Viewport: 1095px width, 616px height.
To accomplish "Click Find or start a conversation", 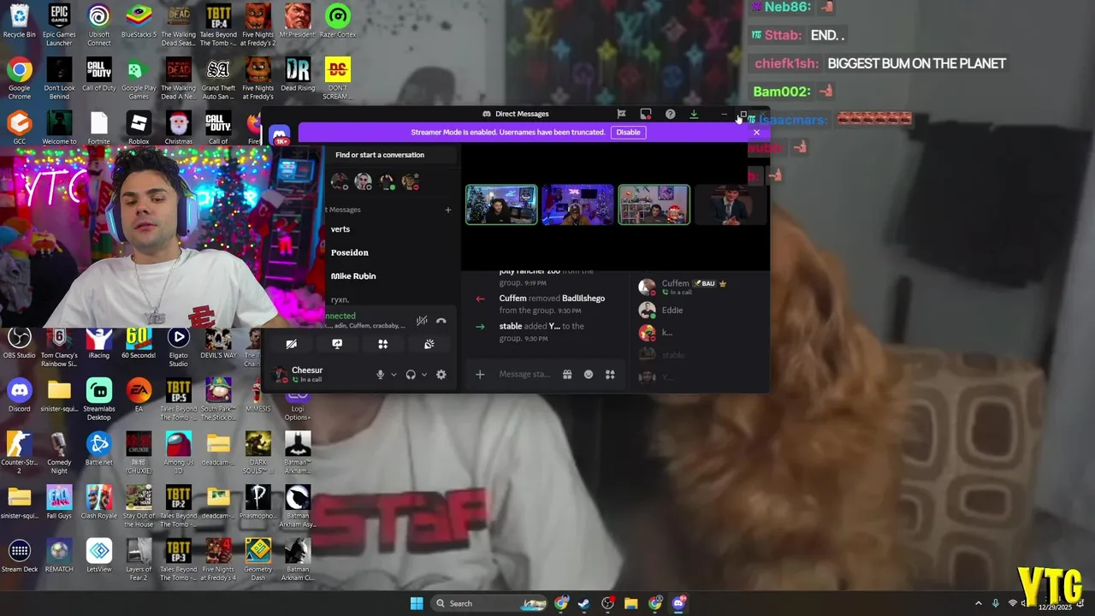I will point(380,155).
